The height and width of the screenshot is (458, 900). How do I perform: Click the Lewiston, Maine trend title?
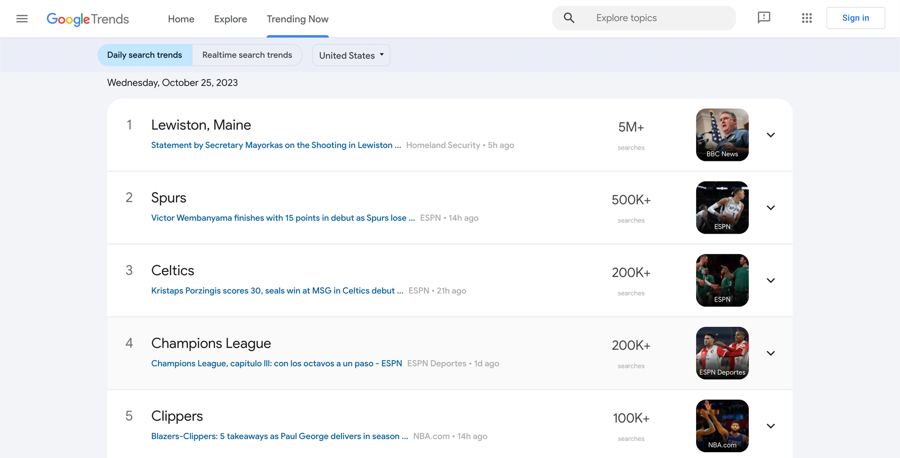[201, 125]
